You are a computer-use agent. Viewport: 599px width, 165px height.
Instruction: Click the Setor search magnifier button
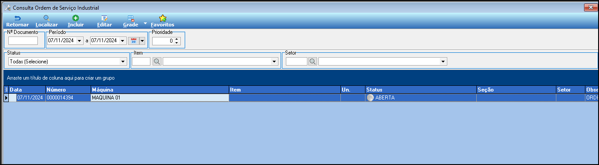[x=313, y=62]
